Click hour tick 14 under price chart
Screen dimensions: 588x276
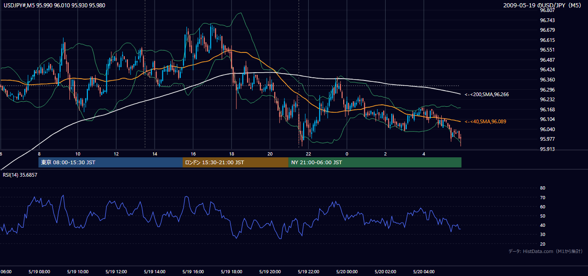coord(155,154)
